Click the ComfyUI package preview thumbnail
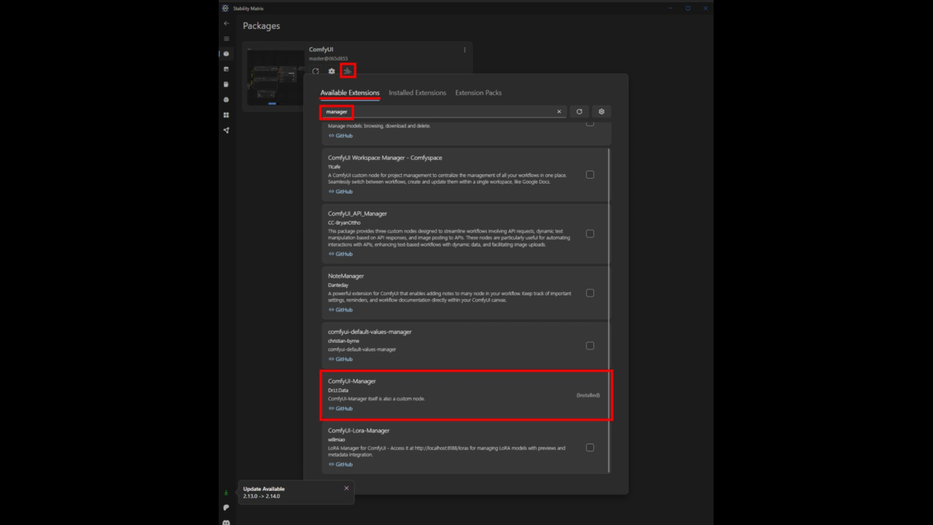Screen dimensions: 933x525 tap(276, 77)
